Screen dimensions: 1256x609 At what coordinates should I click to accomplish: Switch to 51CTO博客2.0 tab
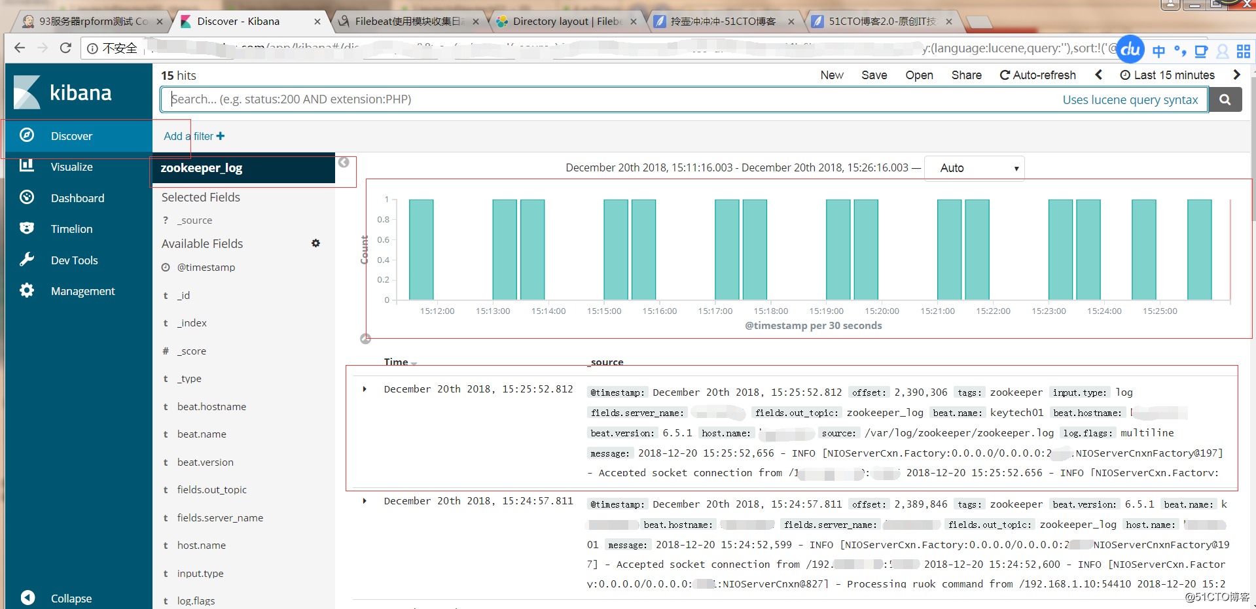click(x=883, y=22)
